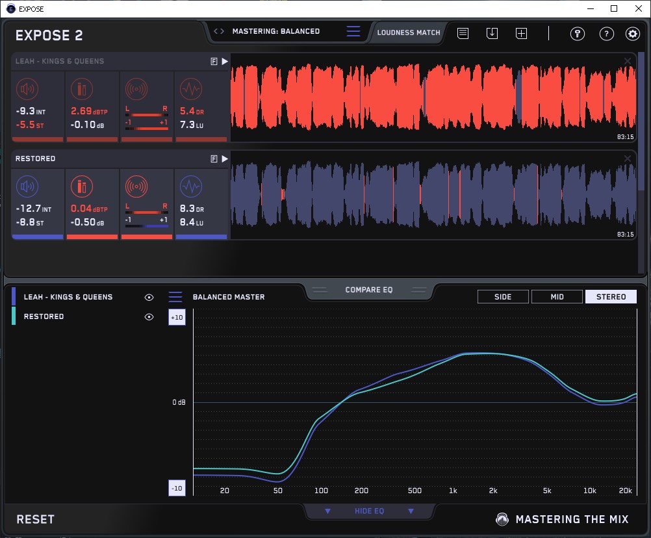Click the stereo field icon in Leah track

tap(136, 89)
